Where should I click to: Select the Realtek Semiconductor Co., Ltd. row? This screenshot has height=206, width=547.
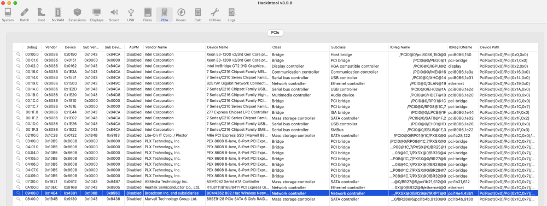275,187
